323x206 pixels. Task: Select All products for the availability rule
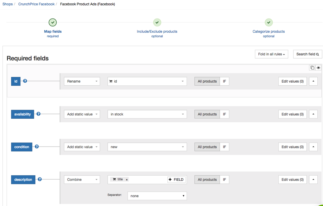pyautogui.click(x=207, y=114)
